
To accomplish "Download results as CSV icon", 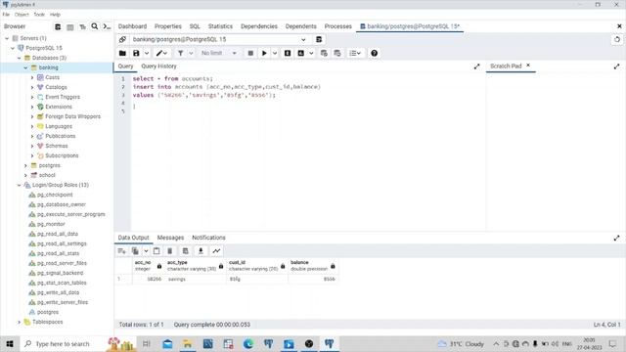I will [201, 251].
